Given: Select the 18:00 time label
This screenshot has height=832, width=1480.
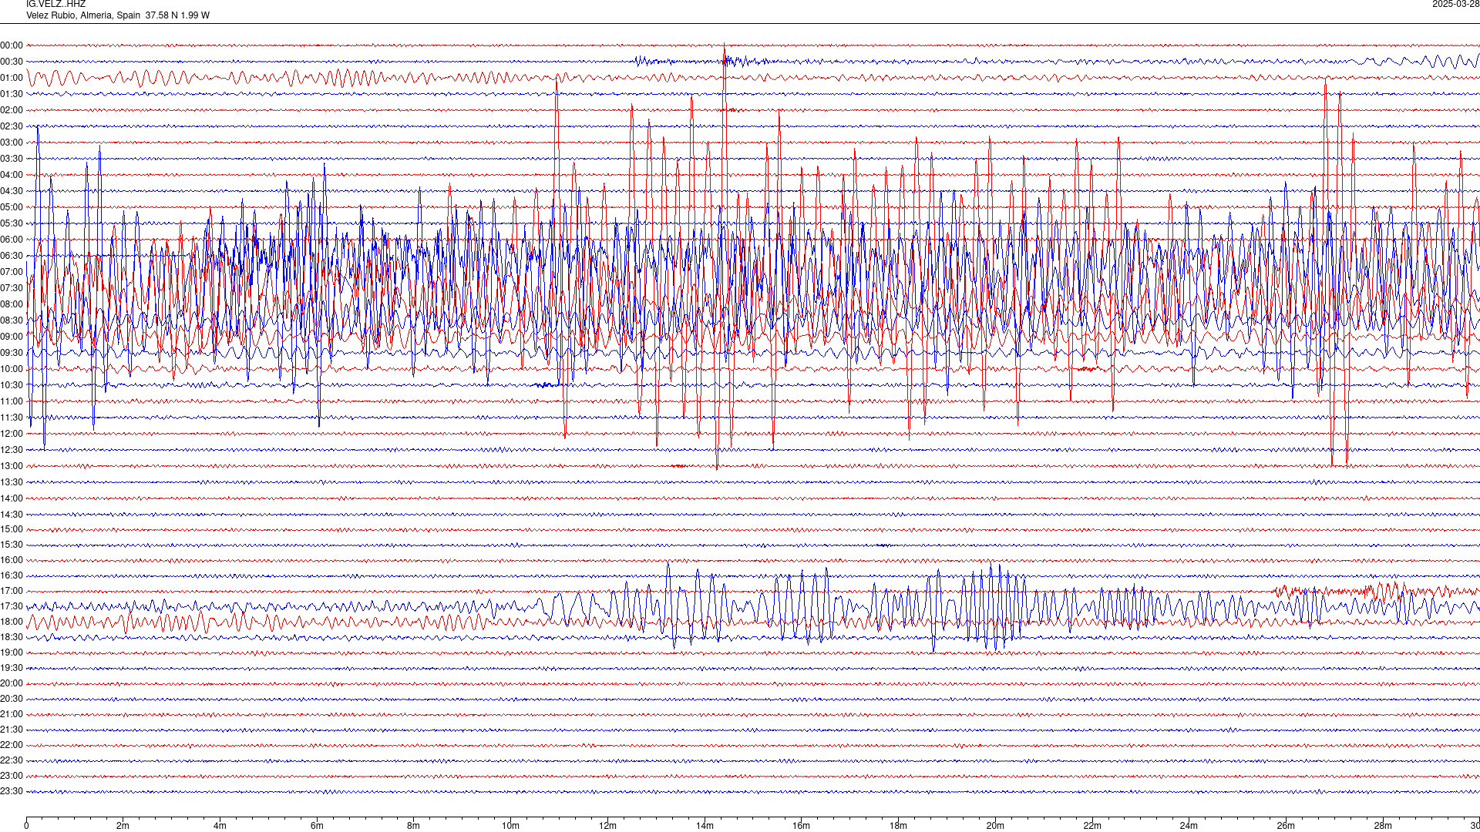Looking at the screenshot, I should click(12, 622).
